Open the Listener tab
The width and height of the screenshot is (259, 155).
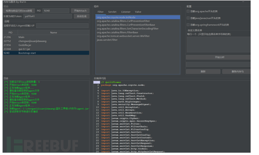(126, 12)
